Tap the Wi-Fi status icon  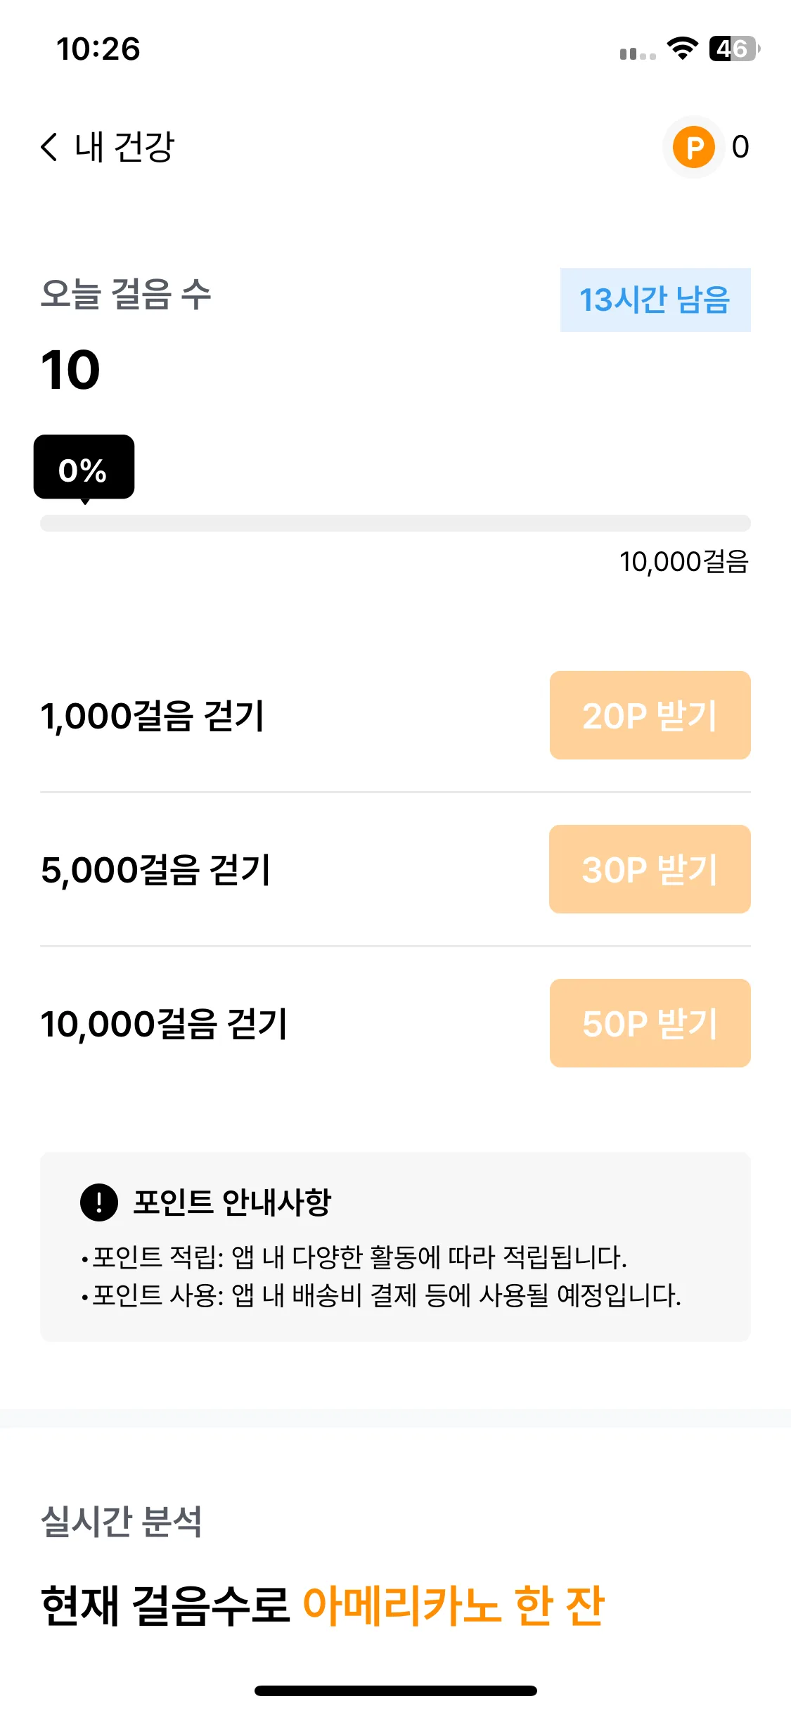coord(682,49)
